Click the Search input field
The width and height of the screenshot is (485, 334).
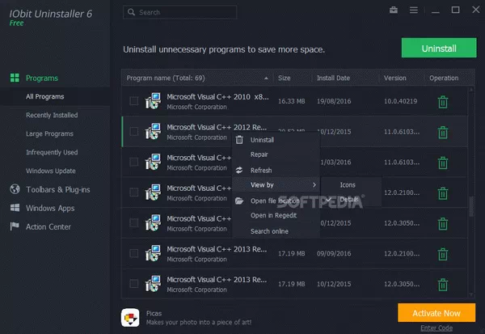(x=180, y=12)
